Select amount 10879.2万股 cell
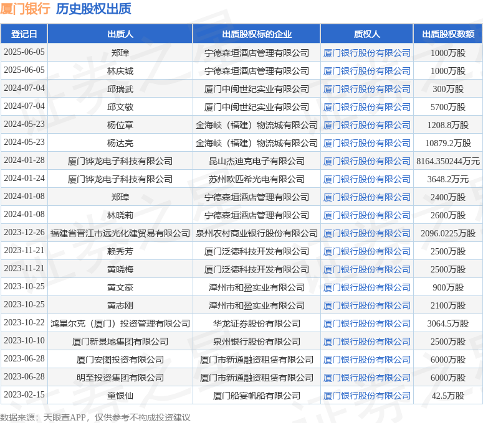The width and height of the screenshot is (483, 423). pos(448,143)
